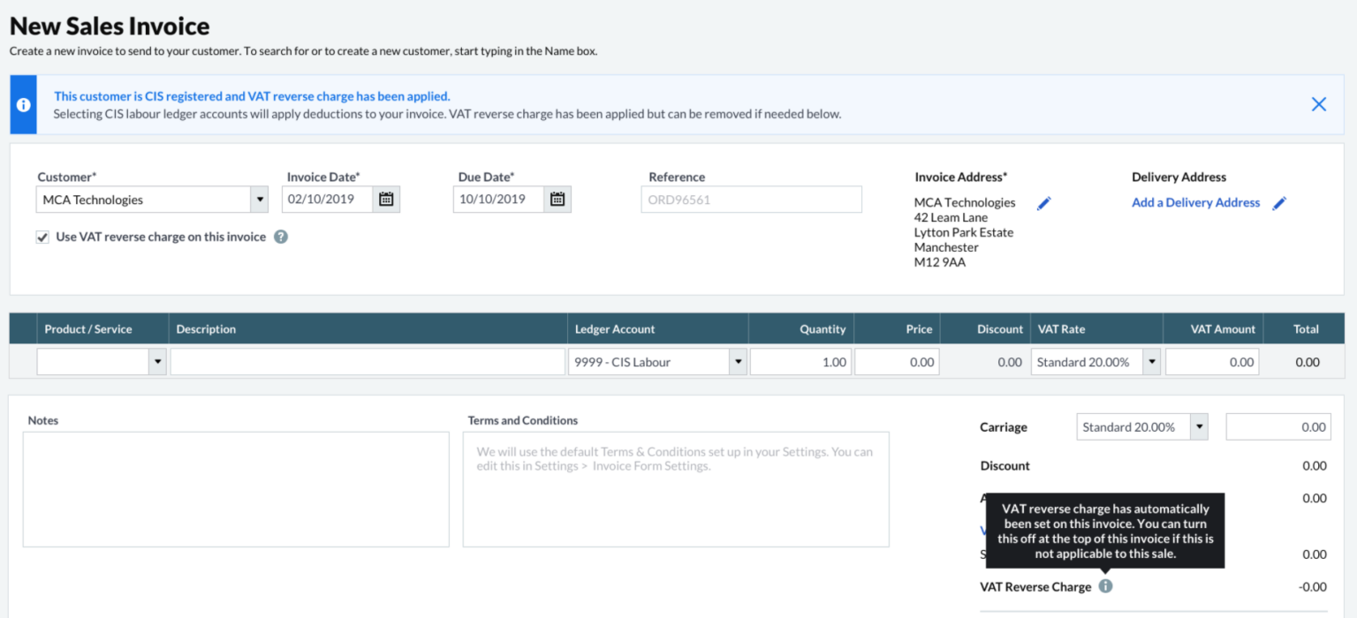Edit the invoice address with pencil icon
The width and height of the screenshot is (1357, 618).
(1044, 203)
